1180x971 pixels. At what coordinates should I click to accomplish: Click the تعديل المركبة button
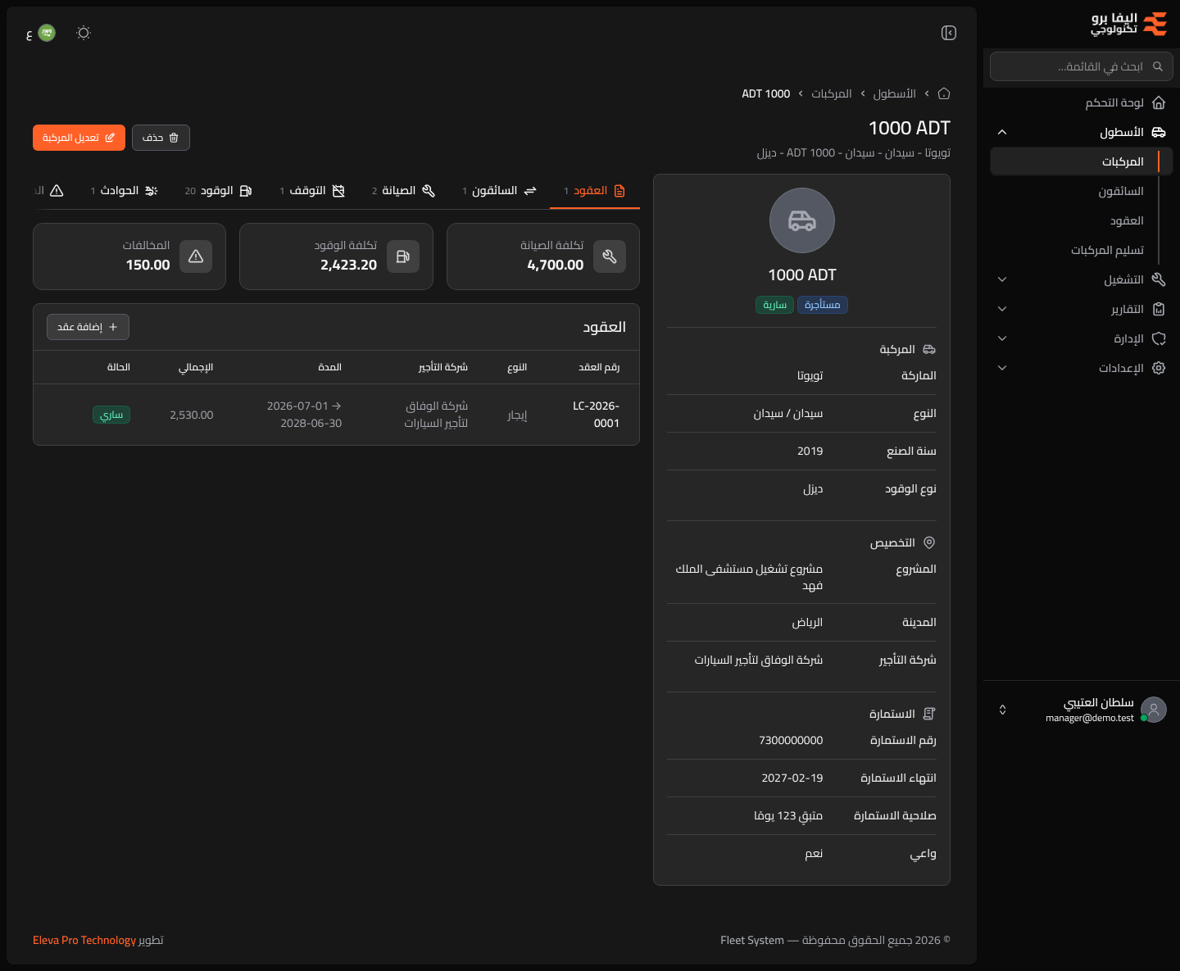[x=79, y=138]
